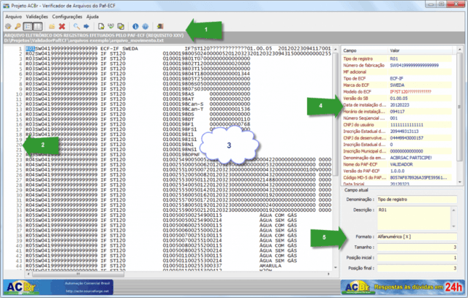The width and height of the screenshot is (468, 298).
Task: Click the Campo column header
Action: [364, 50]
